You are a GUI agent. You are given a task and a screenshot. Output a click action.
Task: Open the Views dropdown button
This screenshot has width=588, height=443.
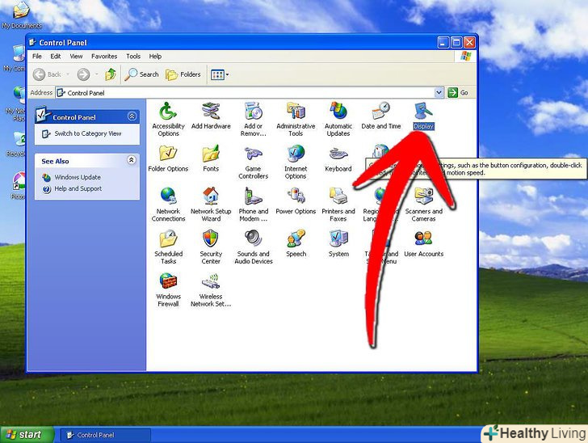point(220,74)
